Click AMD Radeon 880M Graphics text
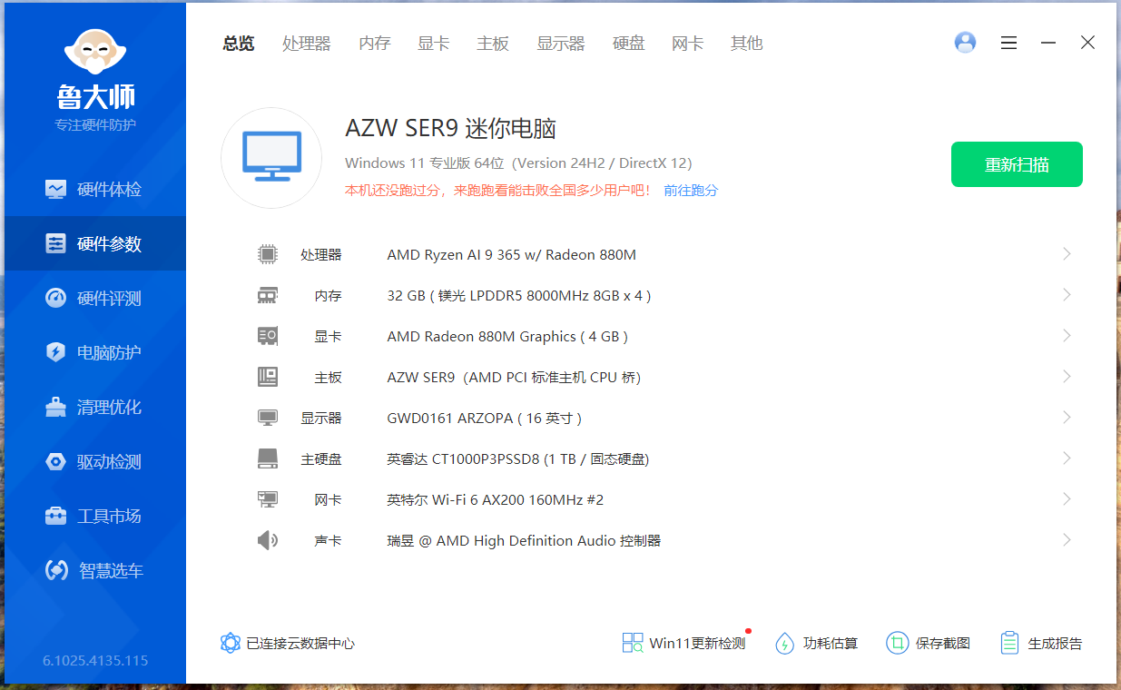The width and height of the screenshot is (1121, 690). (x=507, y=337)
